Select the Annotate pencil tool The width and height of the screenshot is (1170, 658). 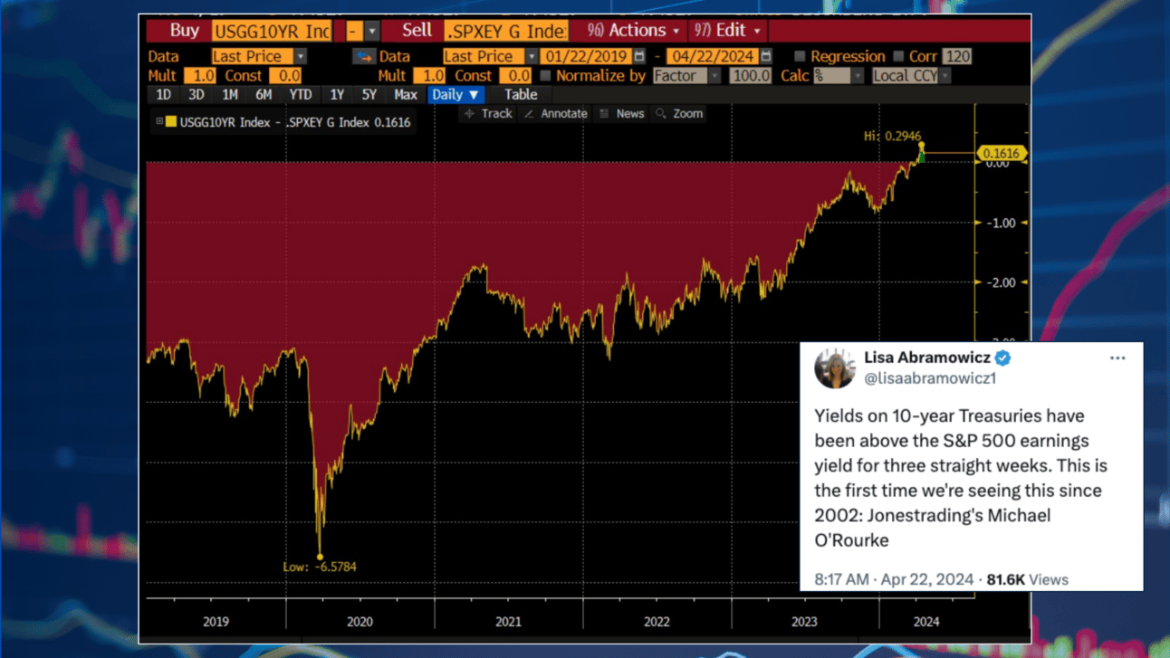(556, 113)
